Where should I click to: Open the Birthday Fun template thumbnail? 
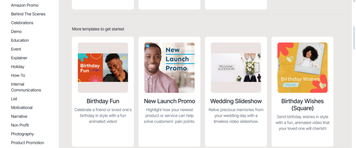pos(103,68)
